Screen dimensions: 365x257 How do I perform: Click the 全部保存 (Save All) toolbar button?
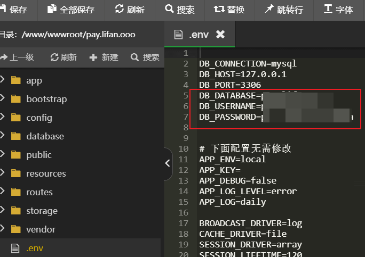pyautogui.click(x=71, y=10)
